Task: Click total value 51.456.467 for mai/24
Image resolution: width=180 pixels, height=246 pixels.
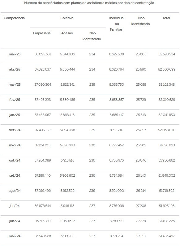Action: pos(167,236)
